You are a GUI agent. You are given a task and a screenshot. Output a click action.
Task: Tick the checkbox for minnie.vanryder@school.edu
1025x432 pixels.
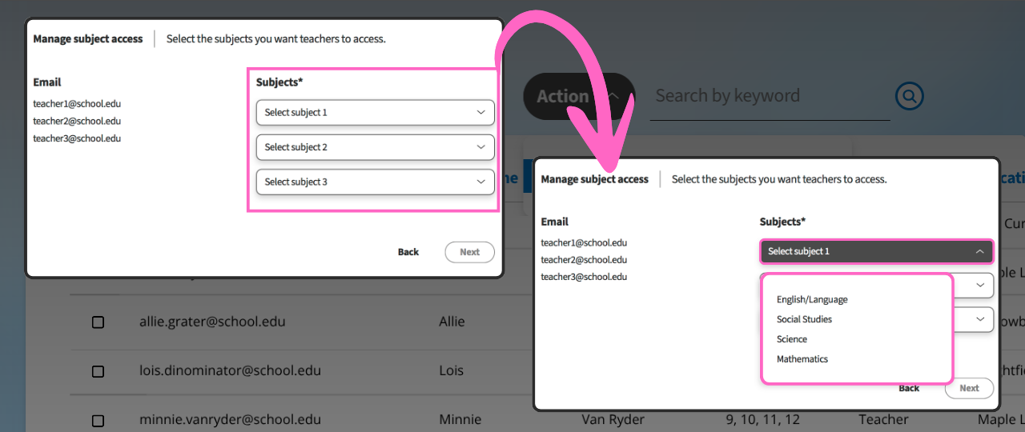coord(98,420)
